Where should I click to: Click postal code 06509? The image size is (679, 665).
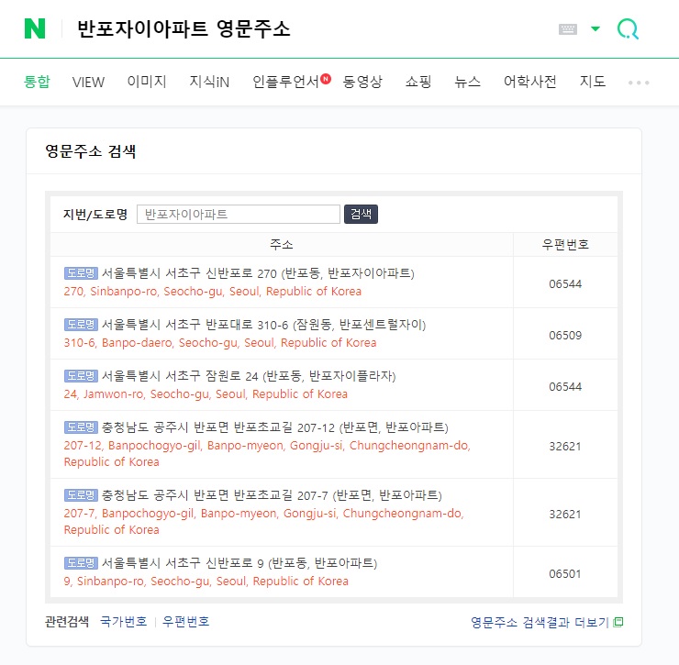point(565,336)
